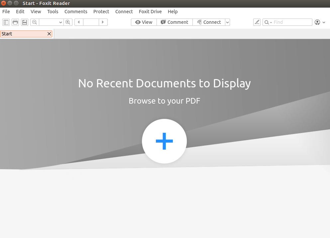Open the View menu
The width and height of the screenshot is (330, 238).
[36, 12]
